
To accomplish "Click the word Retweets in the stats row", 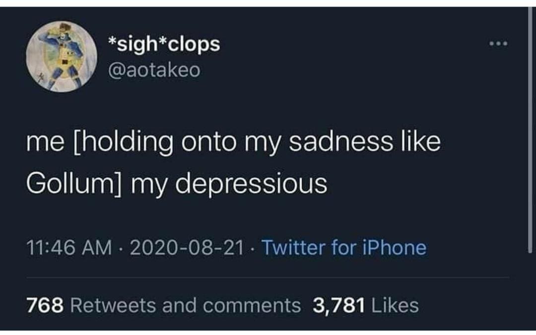I will coord(113,305).
